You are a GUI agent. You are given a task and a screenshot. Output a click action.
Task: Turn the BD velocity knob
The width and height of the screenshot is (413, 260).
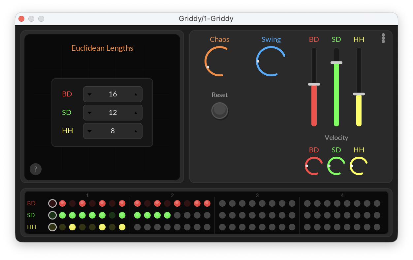(313, 166)
